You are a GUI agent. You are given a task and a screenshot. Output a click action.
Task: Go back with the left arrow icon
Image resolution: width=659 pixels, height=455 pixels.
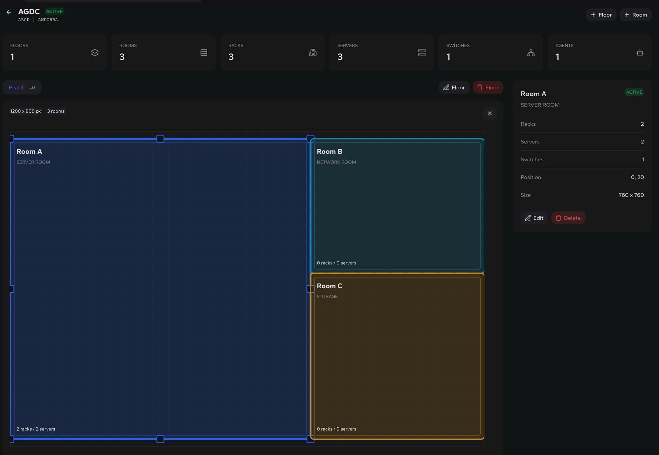tap(9, 12)
